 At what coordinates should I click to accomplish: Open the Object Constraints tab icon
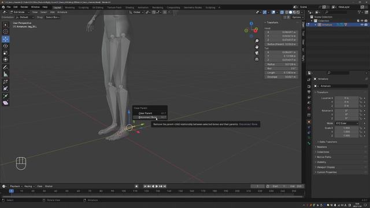pyautogui.click(x=309, y=133)
